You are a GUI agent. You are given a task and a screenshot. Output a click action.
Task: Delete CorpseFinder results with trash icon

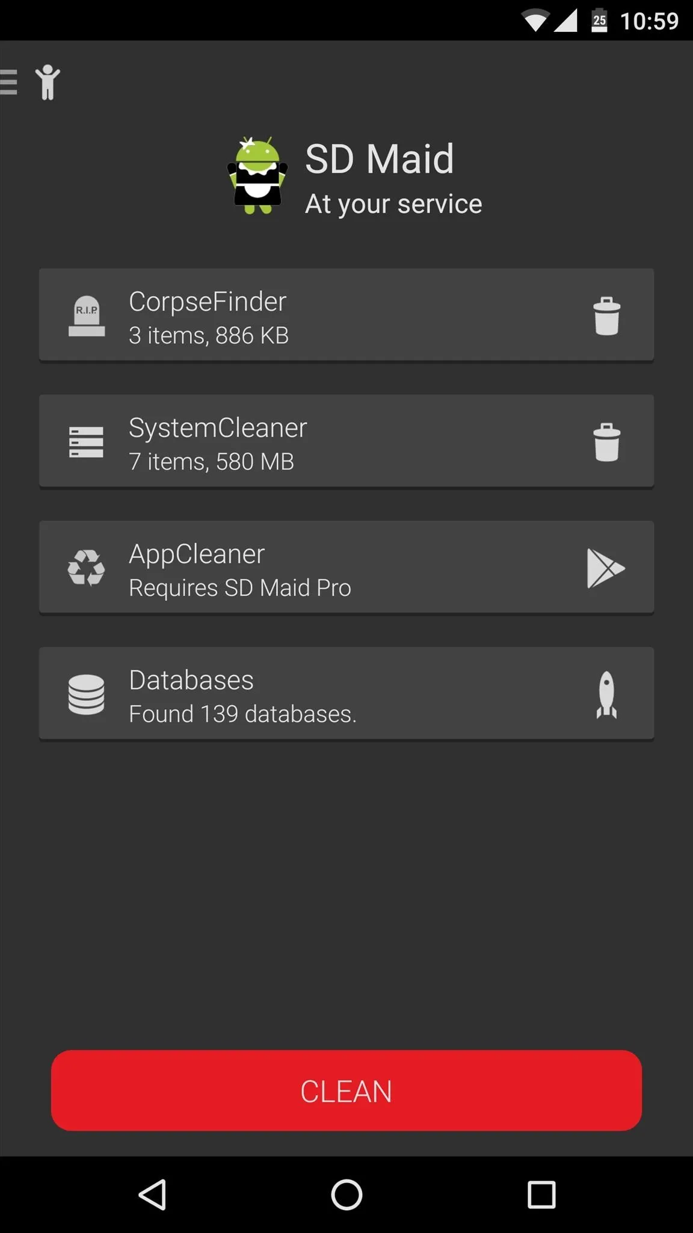(x=606, y=315)
